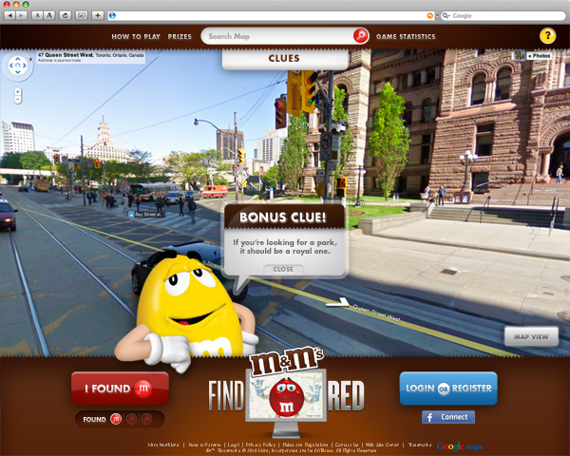
Task: Rotate Street View left with compass arrow
Action: pyautogui.click(x=10, y=66)
